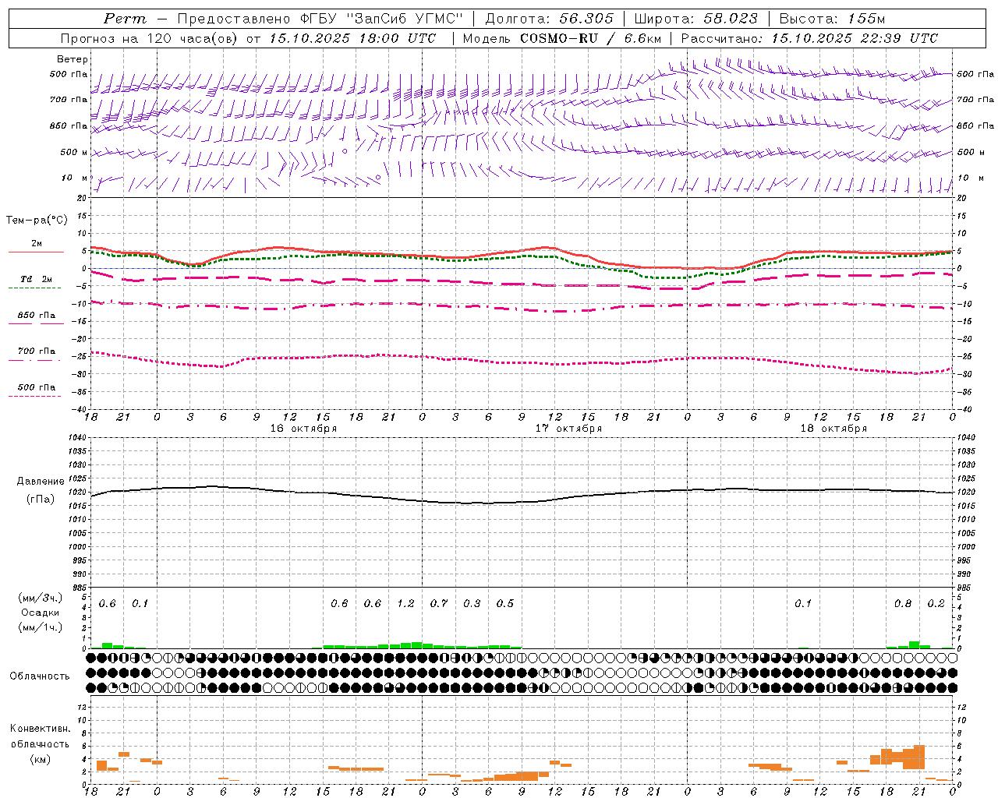Select the '0.8' precipitation amount value
The height and width of the screenshot is (798, 998).
[x=903, y=604]
